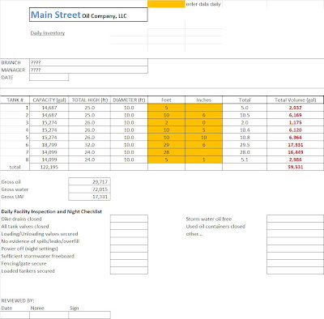This screenshot has height=319, width=324.
Task: Check the Dike drains closed box
Action: (x=129, y=219)
